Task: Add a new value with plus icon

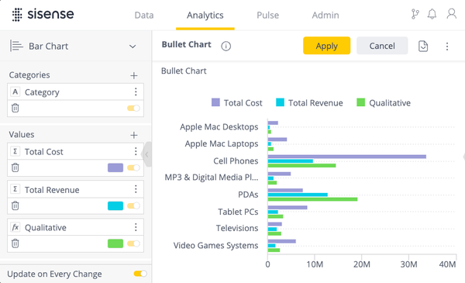Action: click(134, 135)
